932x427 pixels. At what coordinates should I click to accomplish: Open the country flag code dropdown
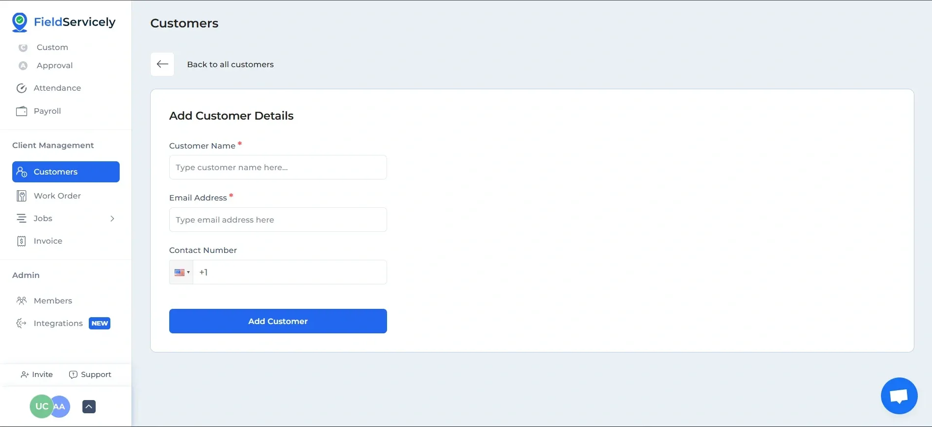coord(181,272)
